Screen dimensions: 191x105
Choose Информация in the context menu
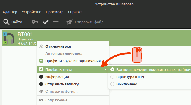click(73, 77)
